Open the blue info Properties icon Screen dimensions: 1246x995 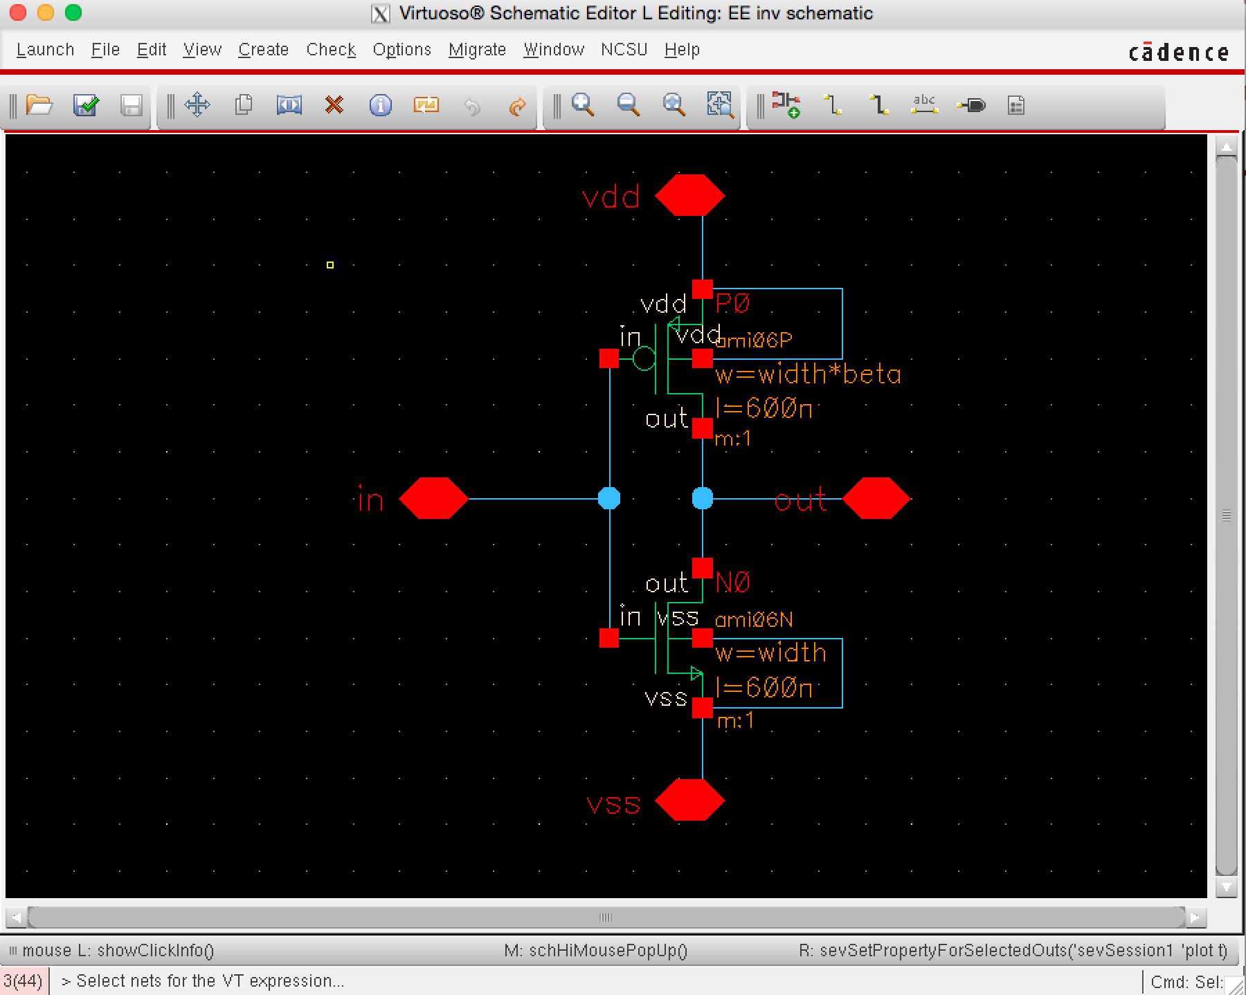click(x=380, y=105)
